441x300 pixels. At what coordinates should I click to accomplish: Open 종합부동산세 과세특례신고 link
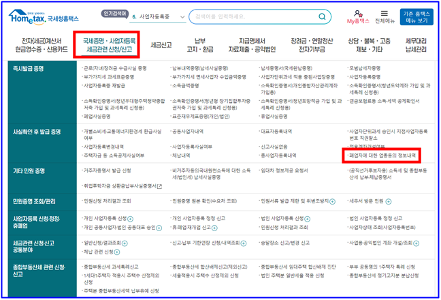pos(111,267)
